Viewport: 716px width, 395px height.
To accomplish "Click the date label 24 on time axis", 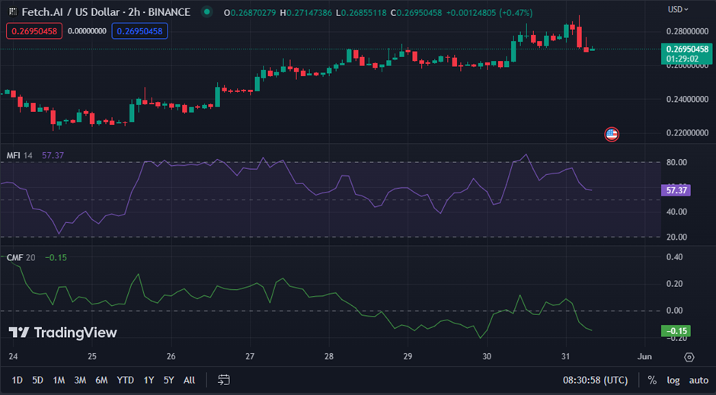I will pos(13,357).
